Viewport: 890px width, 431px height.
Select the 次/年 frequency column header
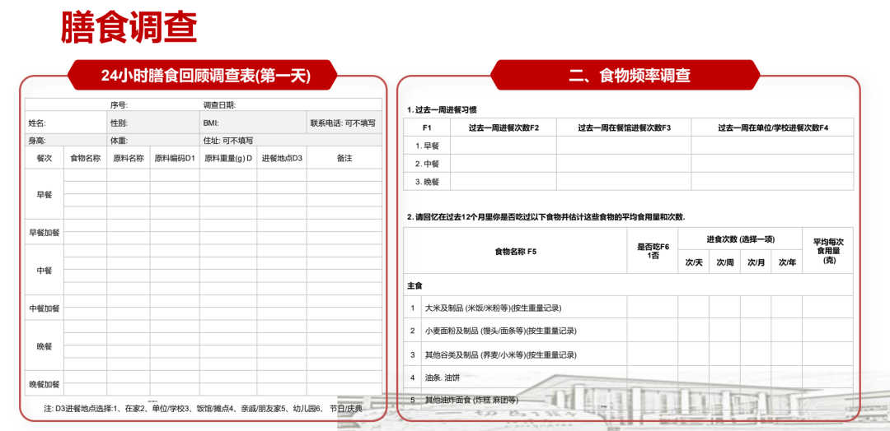(787, 262)
